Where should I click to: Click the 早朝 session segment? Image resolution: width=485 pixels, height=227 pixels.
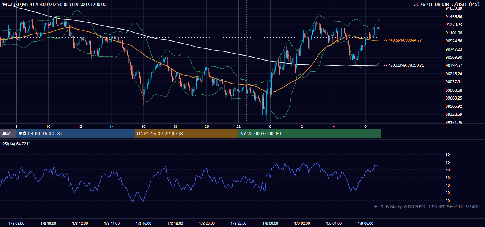pos(8,134)
